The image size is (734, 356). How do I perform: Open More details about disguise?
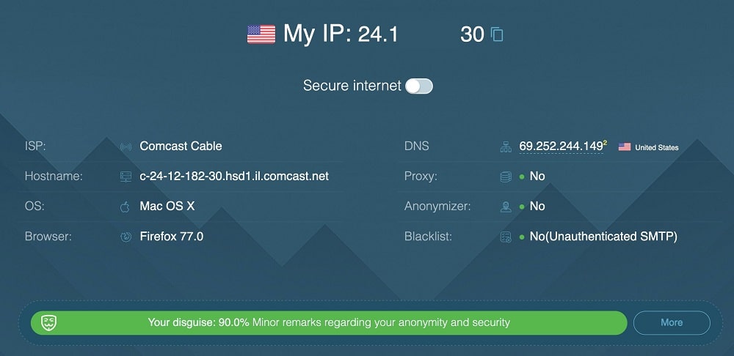(x=672, y=322)
